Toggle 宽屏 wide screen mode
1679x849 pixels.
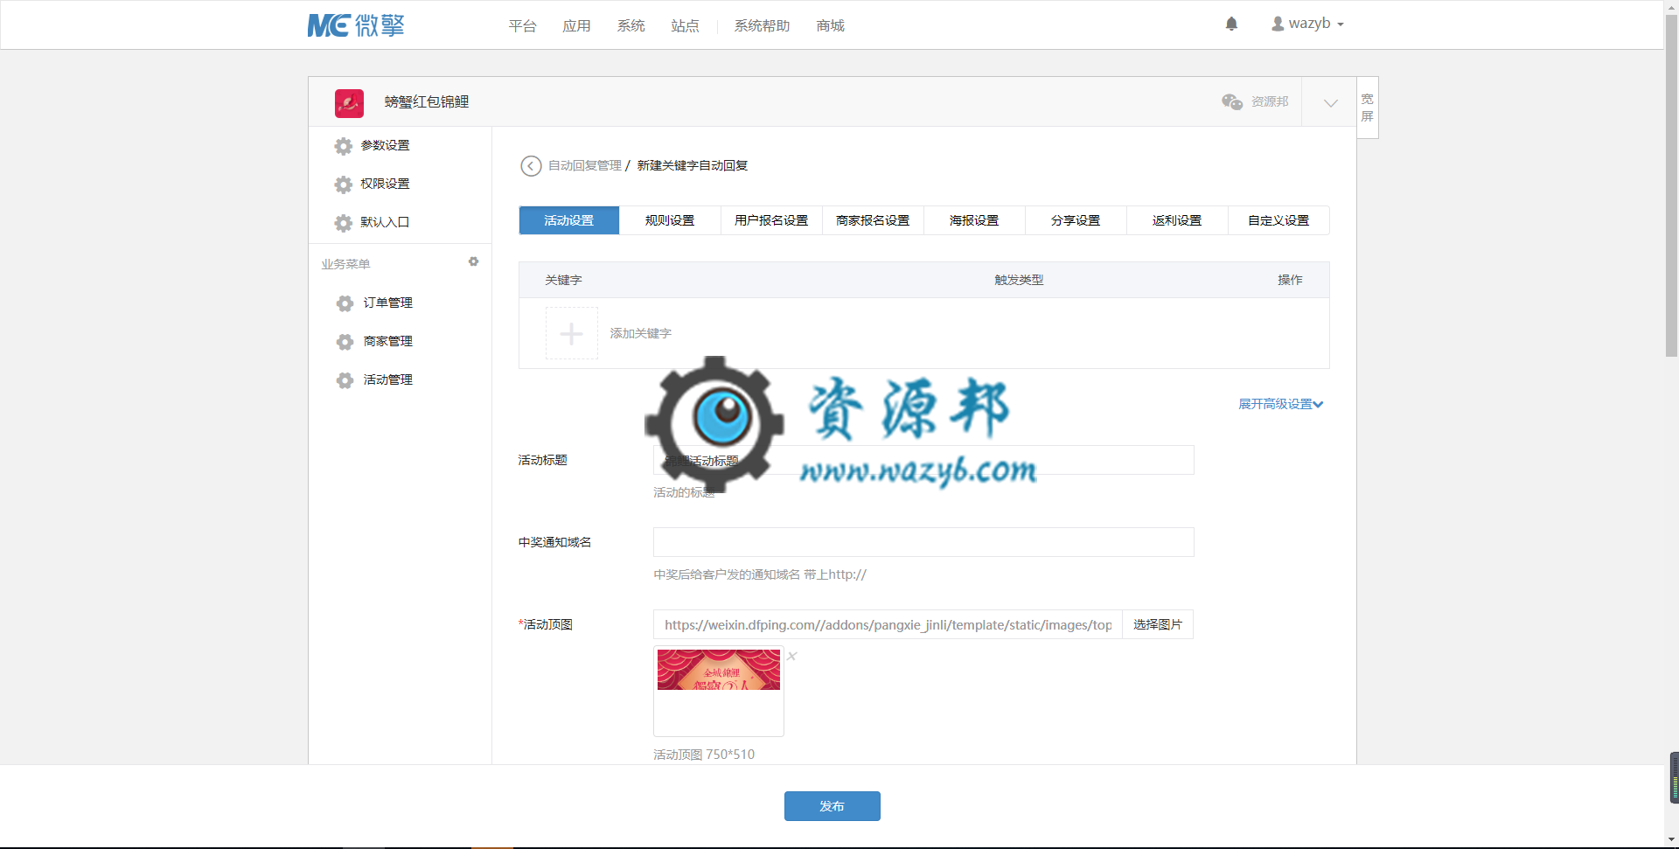coord(1367,108)
